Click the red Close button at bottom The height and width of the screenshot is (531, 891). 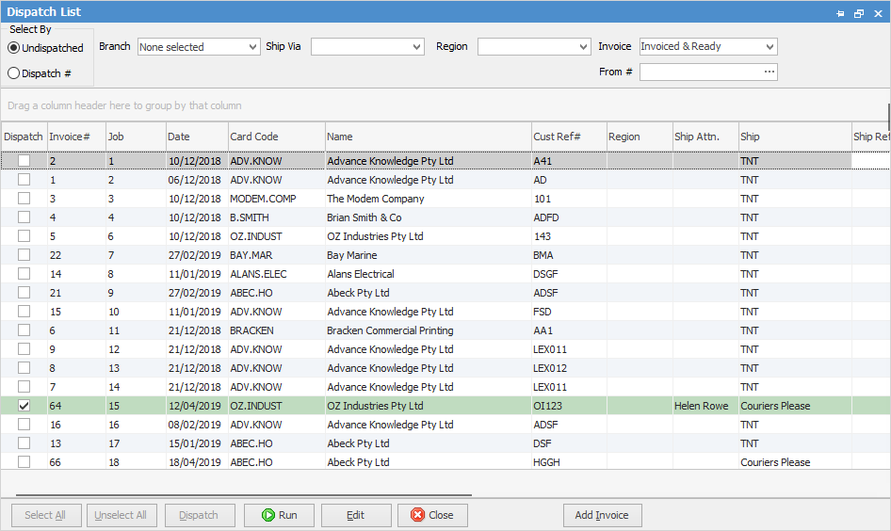click(x=431, y=515)
